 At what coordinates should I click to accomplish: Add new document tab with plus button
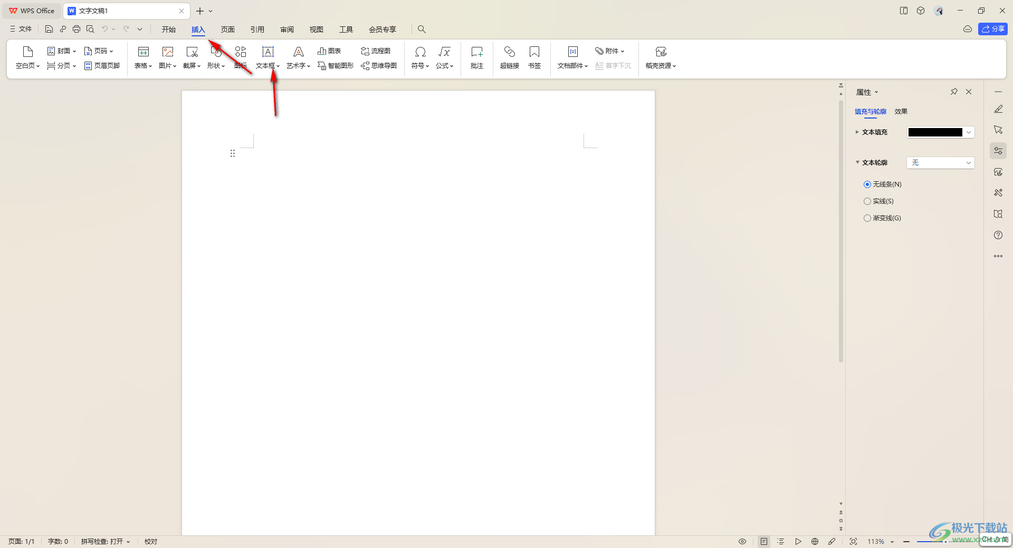(x=200, y=11)
